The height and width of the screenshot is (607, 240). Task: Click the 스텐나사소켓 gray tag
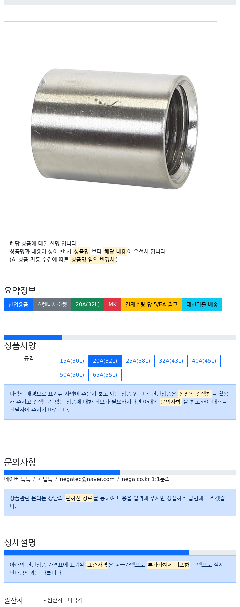pyautogui.click(x=52, y=305)
